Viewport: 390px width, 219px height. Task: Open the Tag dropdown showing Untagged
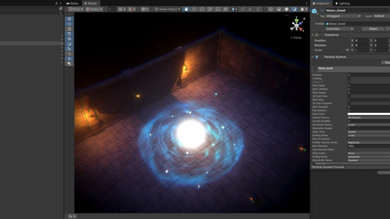point(343,16)
